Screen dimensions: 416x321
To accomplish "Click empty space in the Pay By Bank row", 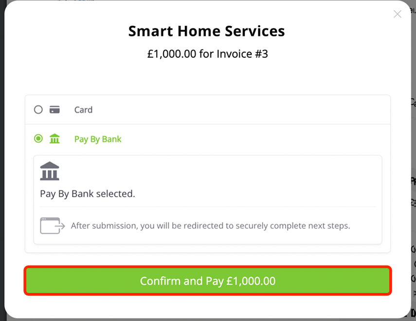I will 252,139.
